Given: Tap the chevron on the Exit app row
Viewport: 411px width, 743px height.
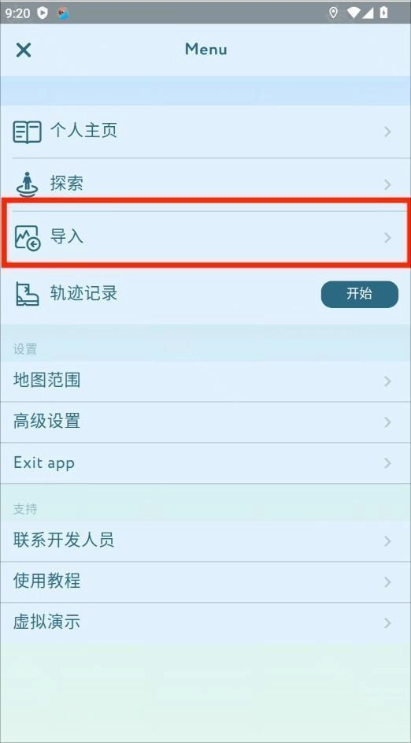Looking at the screenshot, I should [387, 463].
